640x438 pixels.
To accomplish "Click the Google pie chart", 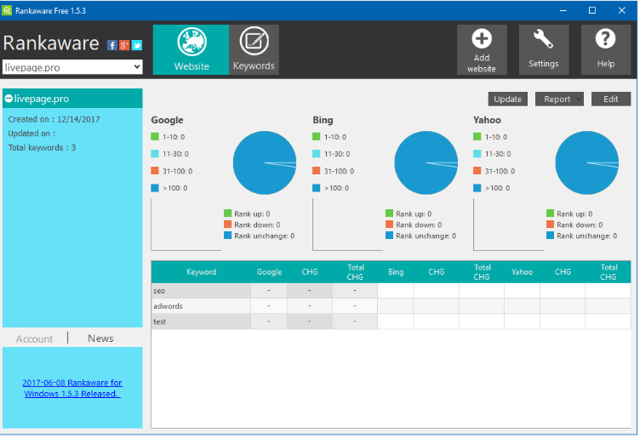I will tap(265, 163).
